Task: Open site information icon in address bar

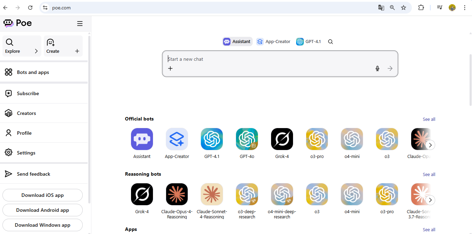Action: pos(45,8)
